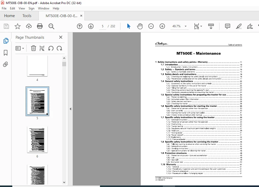Screen dimensions: 259x187
Task: Open the zoom level dropdown arrow
Action: (x=186, y=26)
